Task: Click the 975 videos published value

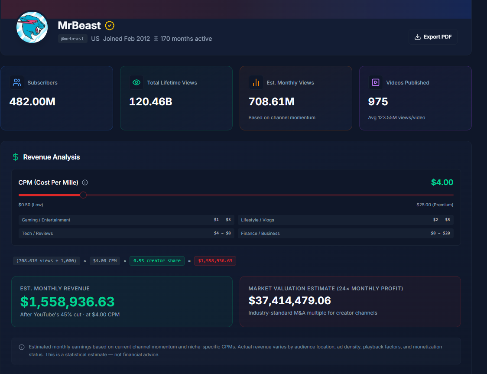Action: (378, 101)
